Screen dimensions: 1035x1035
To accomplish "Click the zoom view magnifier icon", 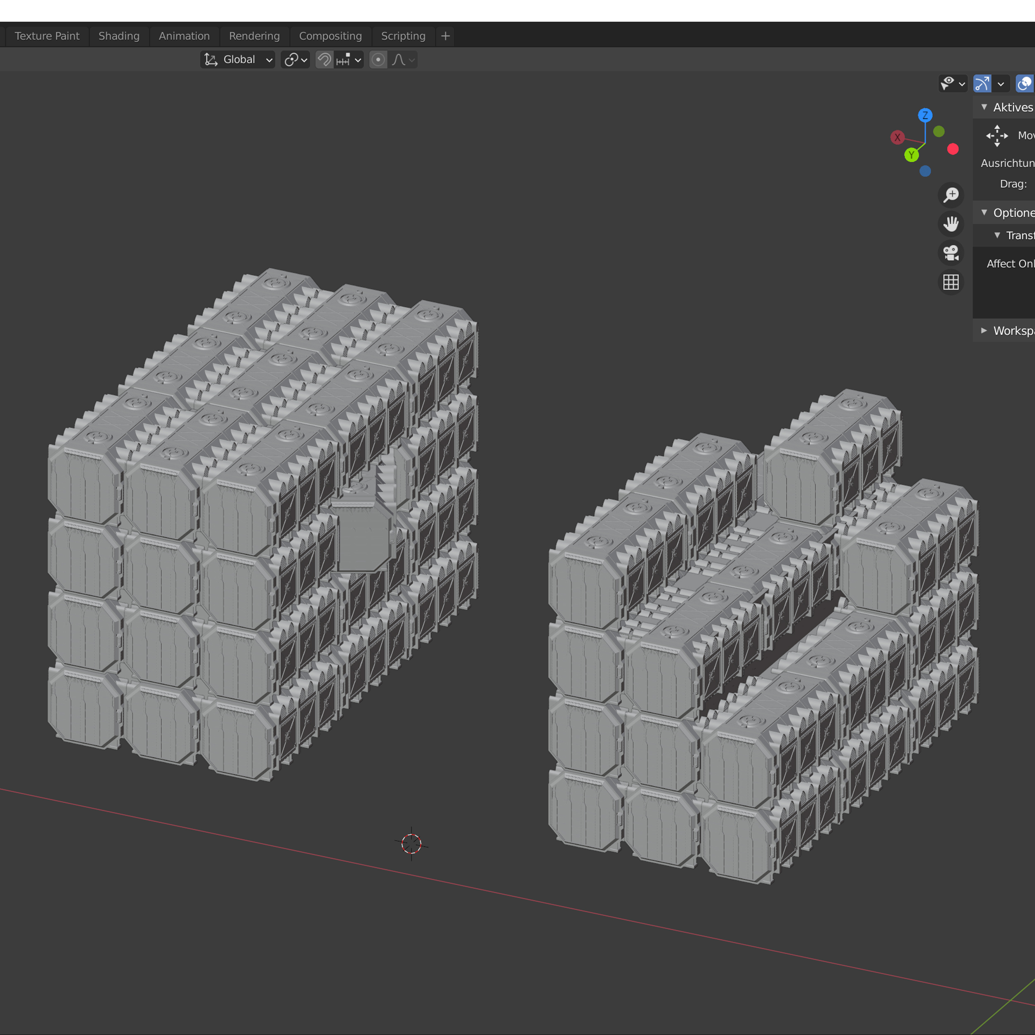I will pyautogui.click(x=951, y=195).
